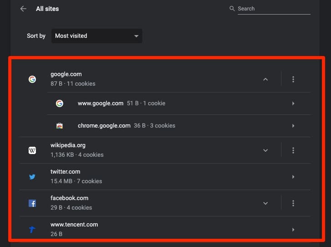Click the '26 B' size text
This screenshot has height=247, width=331.
coord(56,234)
